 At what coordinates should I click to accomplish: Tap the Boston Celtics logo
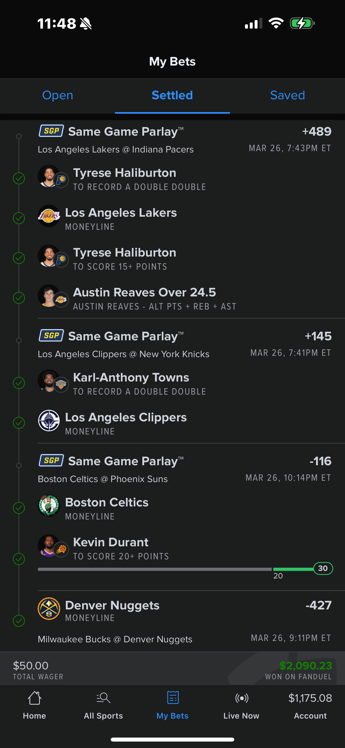point(49,506)
